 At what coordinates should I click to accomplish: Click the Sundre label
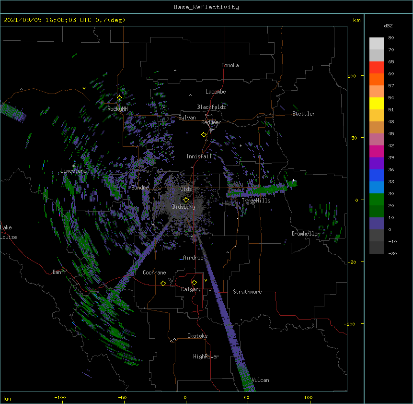pyautogui.click(x=140, y=188)
